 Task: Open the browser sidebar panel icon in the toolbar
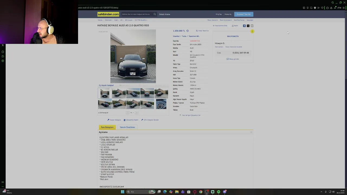point(304,8)
